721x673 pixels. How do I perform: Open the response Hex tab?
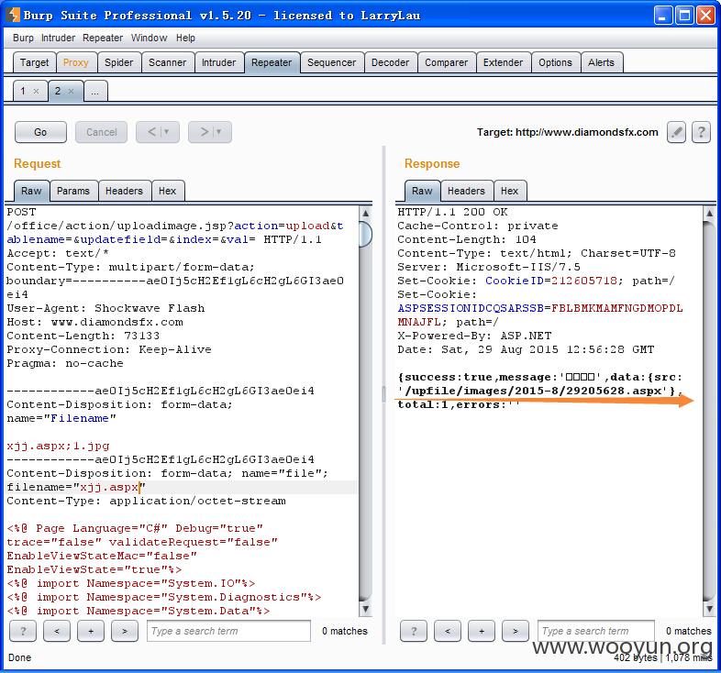pos(509,191)
